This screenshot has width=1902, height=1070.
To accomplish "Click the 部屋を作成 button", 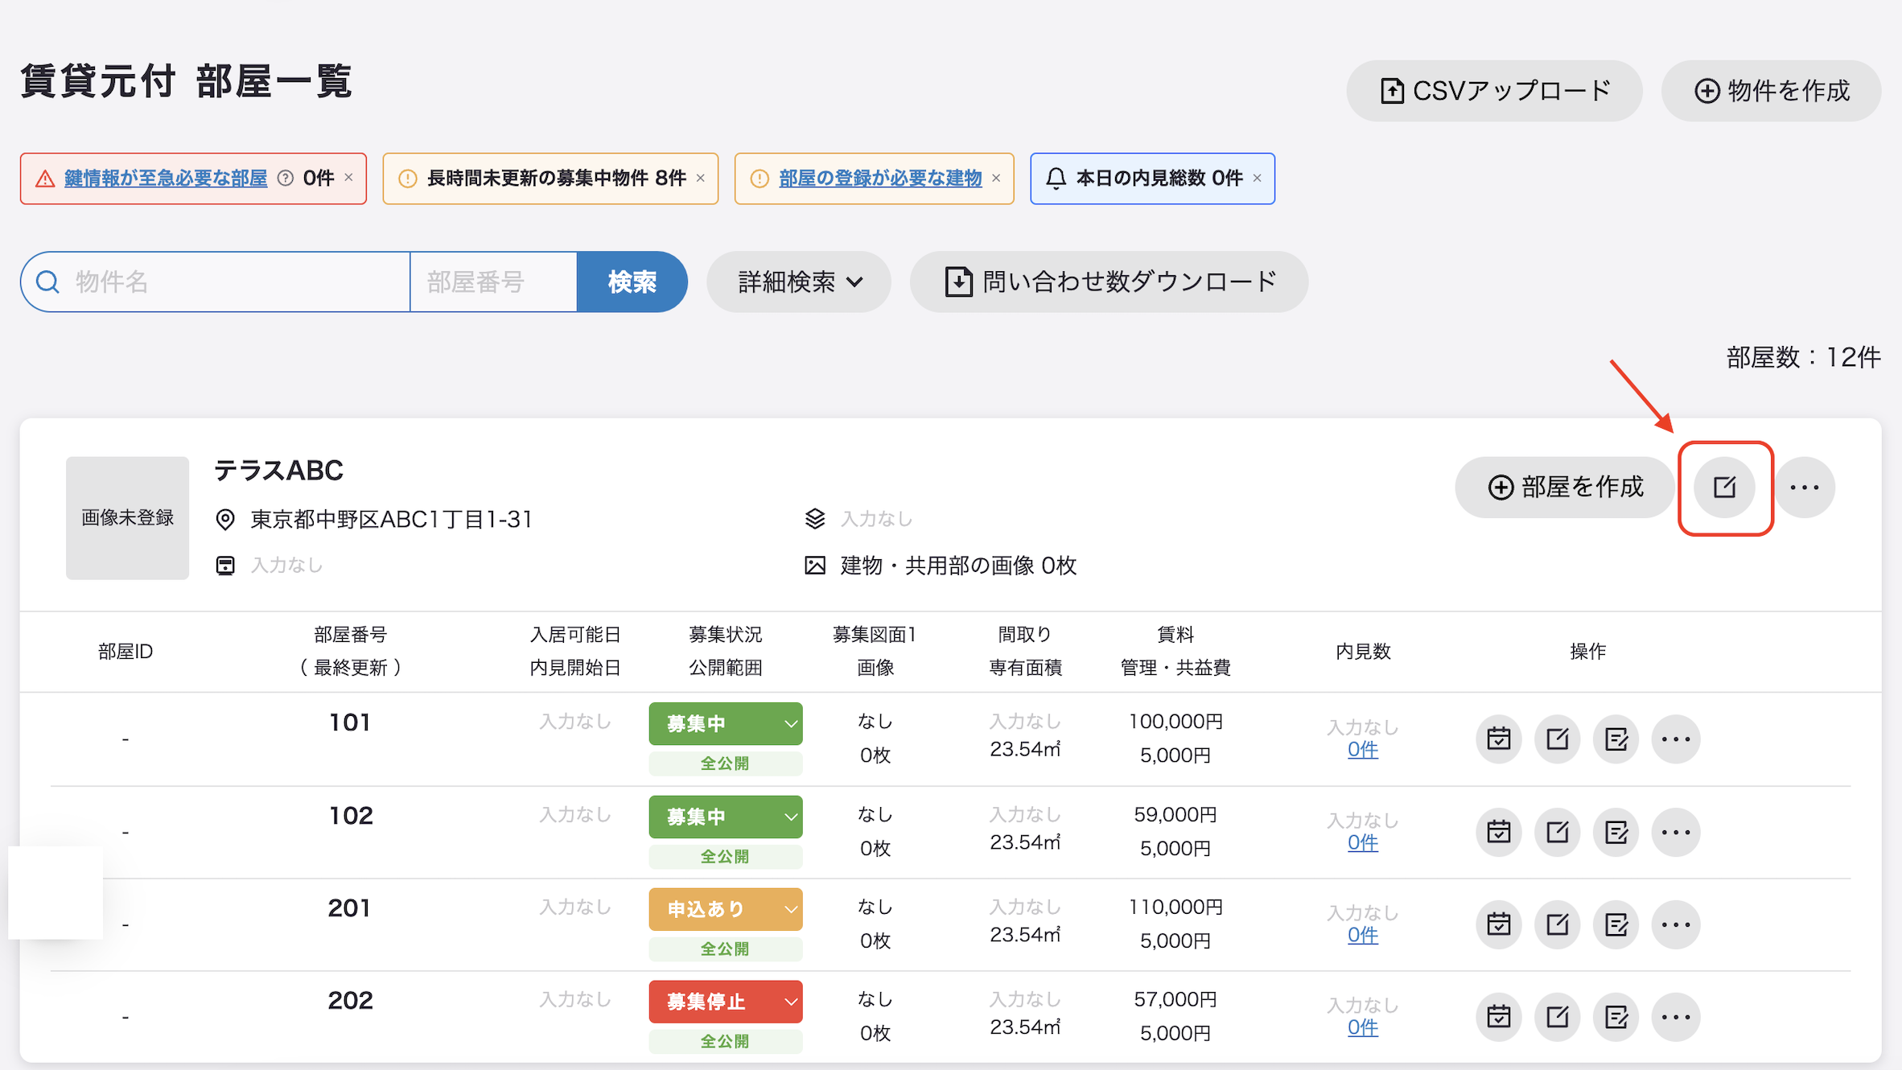I will click(x=1565, y=488).
